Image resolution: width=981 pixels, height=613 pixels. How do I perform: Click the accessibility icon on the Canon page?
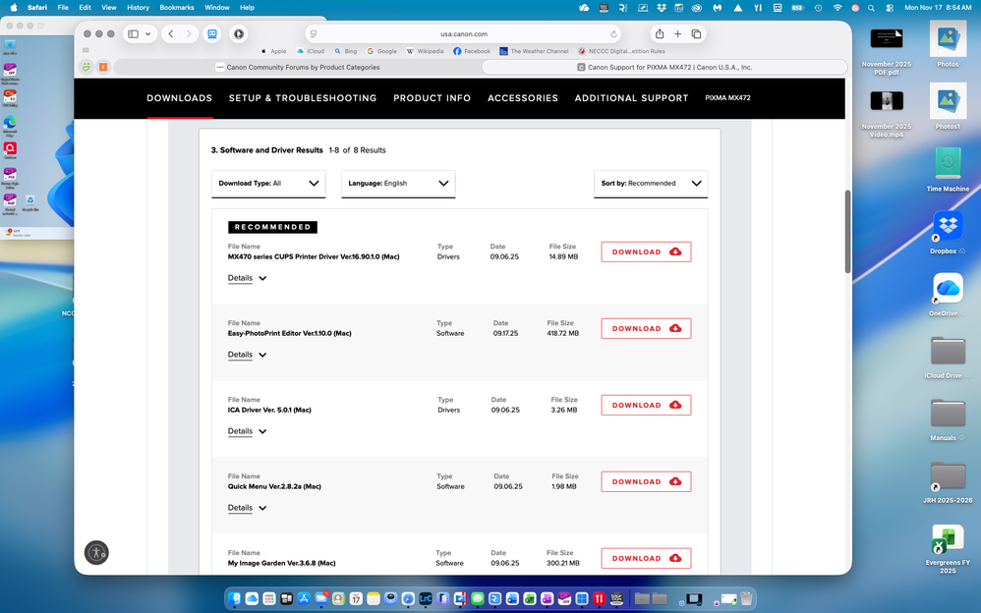pyautogui.click(x=95, y=553)
